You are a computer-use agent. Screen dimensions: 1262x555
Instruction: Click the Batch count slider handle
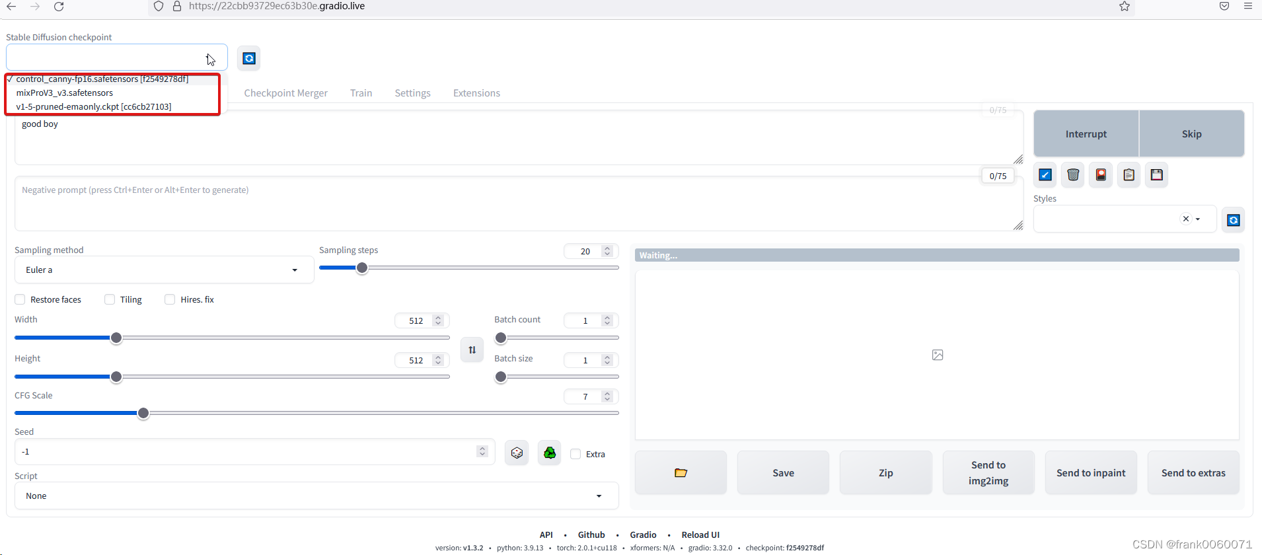point(501,338)
